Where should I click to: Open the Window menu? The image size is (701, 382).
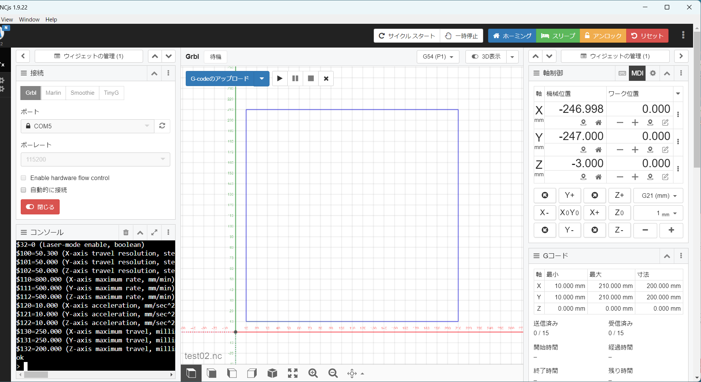coord(29,20)
